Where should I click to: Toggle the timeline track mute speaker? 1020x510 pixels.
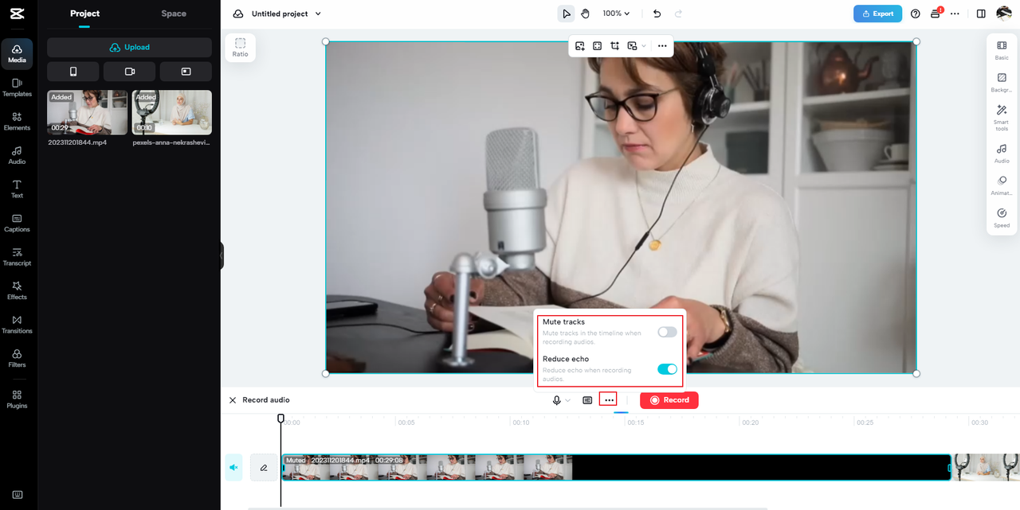click(x=233, y=467)
